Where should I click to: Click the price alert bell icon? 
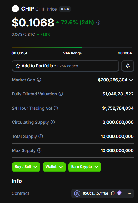click(x=128, y=66)
